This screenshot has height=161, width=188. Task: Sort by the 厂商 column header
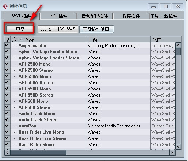point(119,39)
